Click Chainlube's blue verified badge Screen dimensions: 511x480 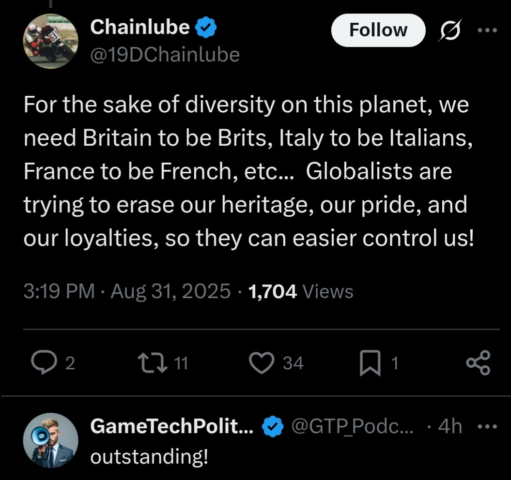[x=206, y=28]
